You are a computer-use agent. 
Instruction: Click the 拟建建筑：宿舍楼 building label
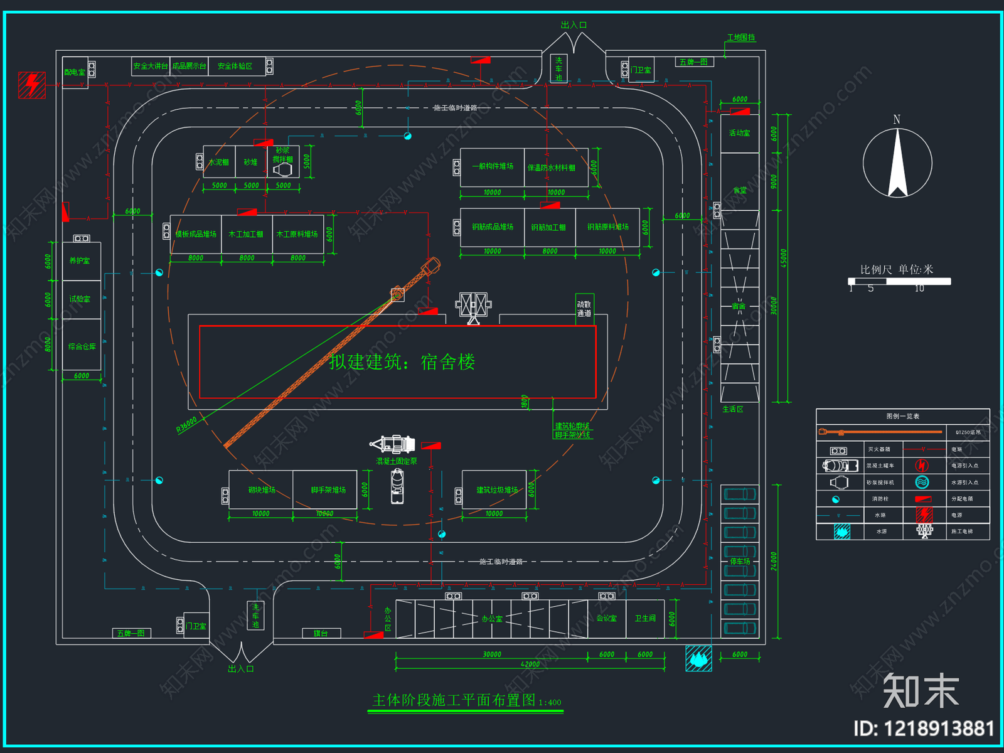[x=402, y=362]
